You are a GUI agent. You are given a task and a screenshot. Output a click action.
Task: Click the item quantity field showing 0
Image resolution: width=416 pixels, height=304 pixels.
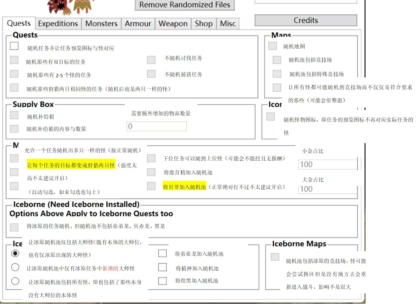(x=156, y=126)
